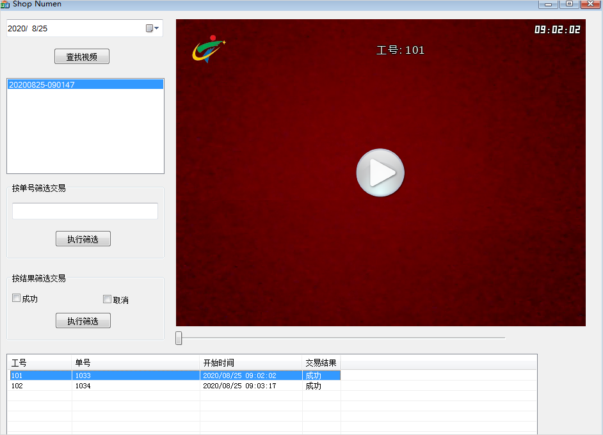Click the 交易结果 column header
Image resolution: width=603 pixels, height=435 pixels.
(x=321, y=362)
